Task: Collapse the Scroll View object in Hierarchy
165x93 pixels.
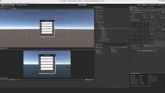Action: pos(98,26)
